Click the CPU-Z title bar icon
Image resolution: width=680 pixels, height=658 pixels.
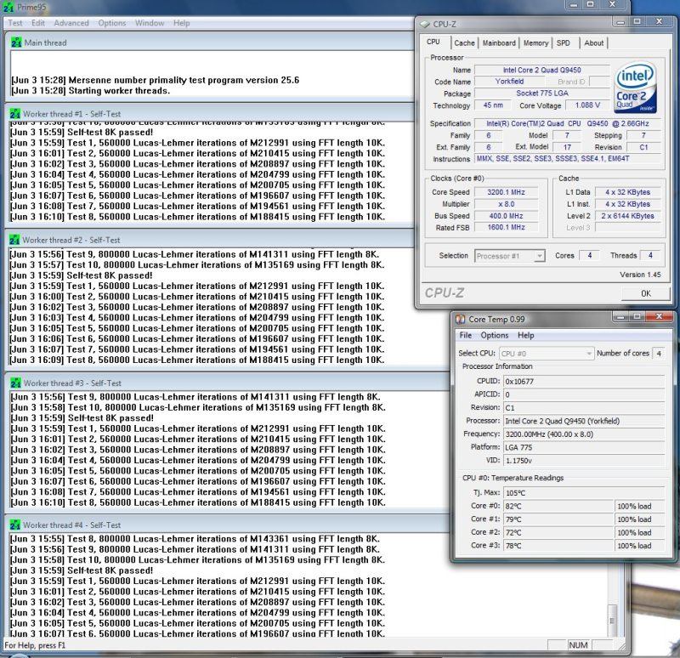425,25
